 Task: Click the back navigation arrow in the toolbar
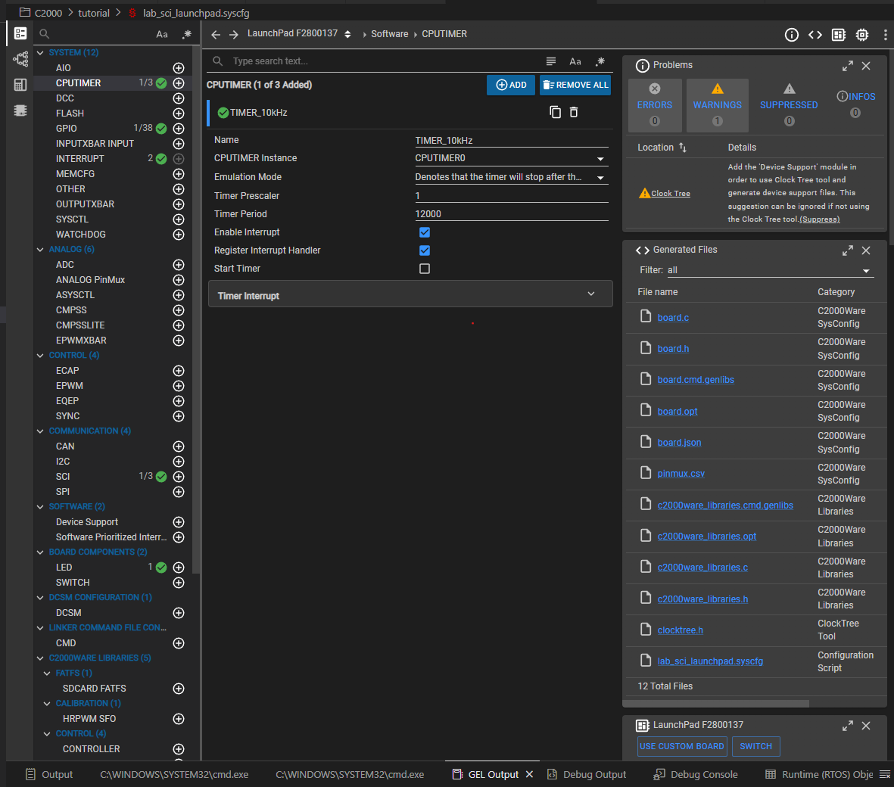click(216, 35)
